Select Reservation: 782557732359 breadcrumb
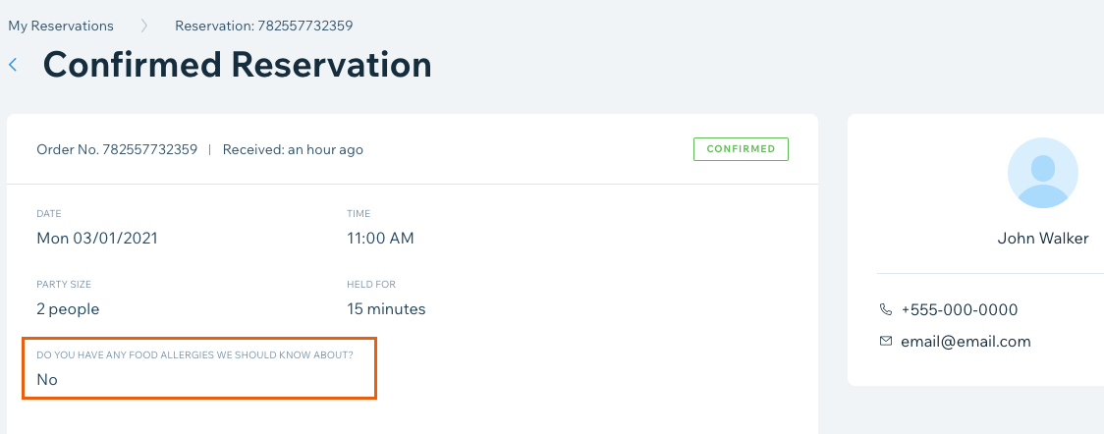 (264, 27)
